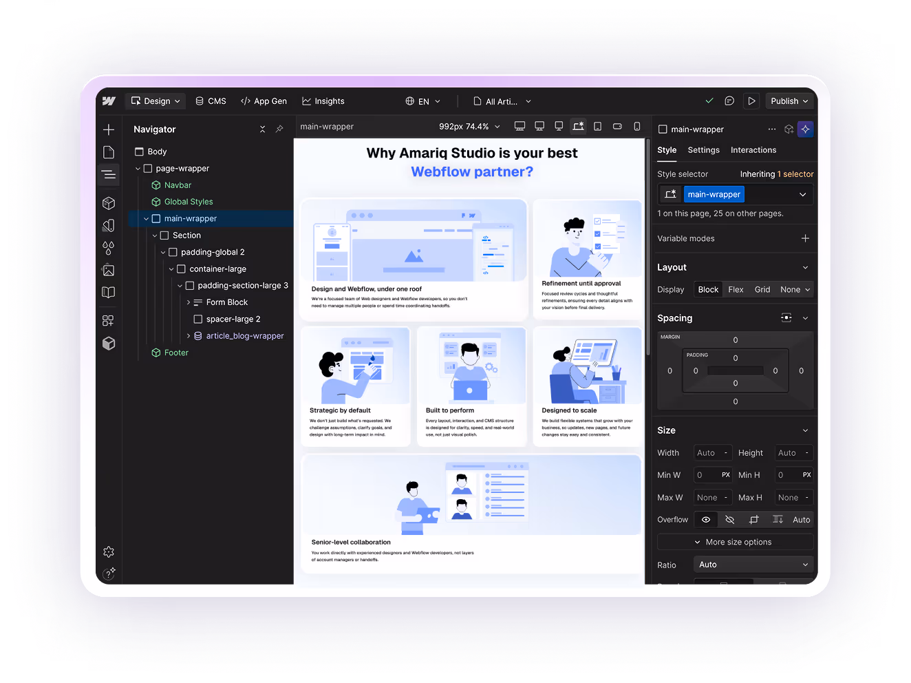Collapse the Layout section

click(805, 267)
